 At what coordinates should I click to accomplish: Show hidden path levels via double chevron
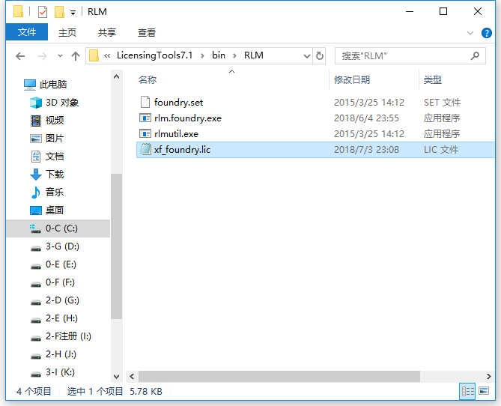tap(107, 56)
